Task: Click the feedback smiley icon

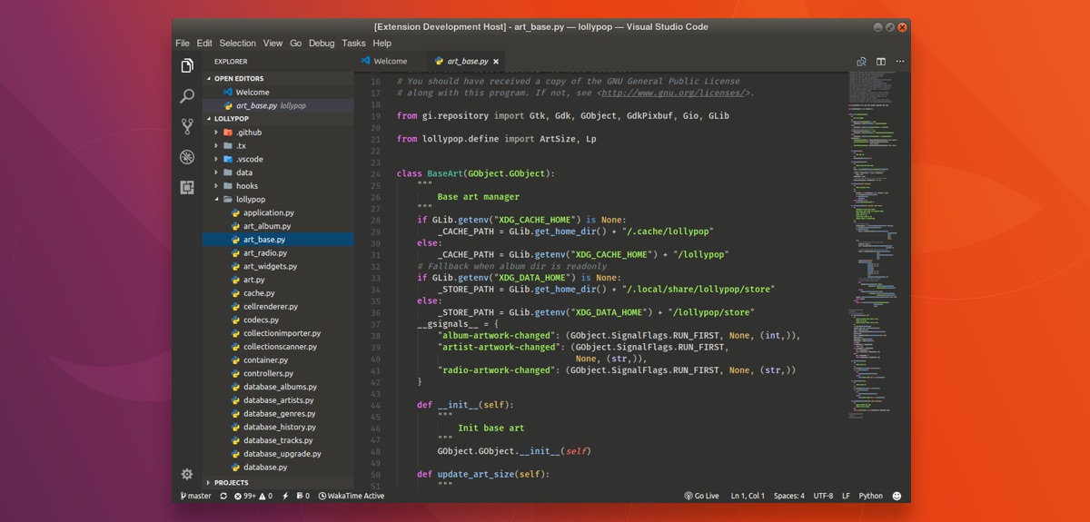Action: click(x=897, y=497)
